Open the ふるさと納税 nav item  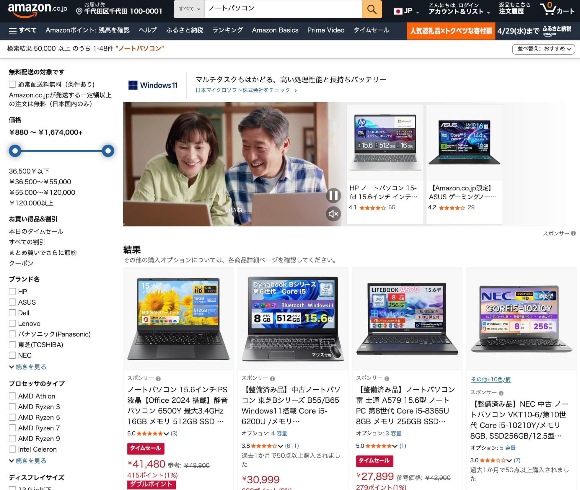(x=185, y=30)
